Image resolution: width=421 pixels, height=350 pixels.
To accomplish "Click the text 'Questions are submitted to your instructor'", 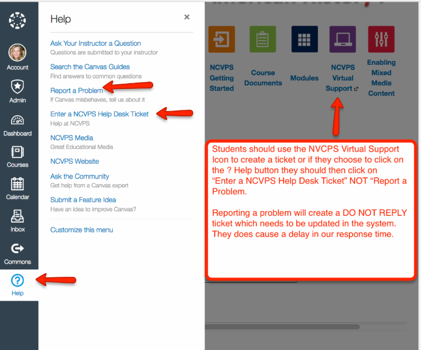I will pyautogui.click(x=104, y=53).
